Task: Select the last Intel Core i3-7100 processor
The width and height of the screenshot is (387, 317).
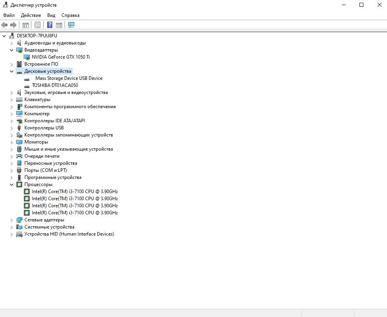Action: (x=75, y=213)
